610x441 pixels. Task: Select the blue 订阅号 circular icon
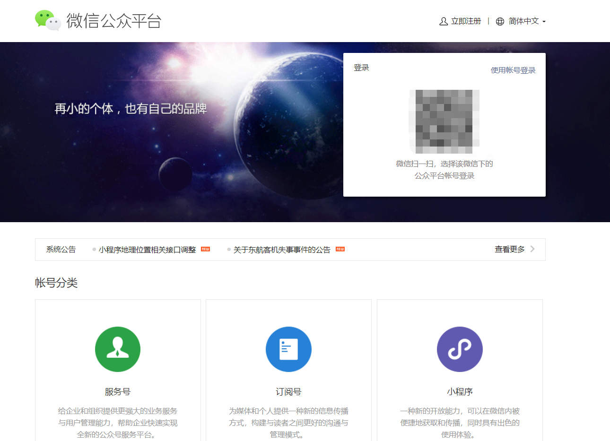[288, 349]
